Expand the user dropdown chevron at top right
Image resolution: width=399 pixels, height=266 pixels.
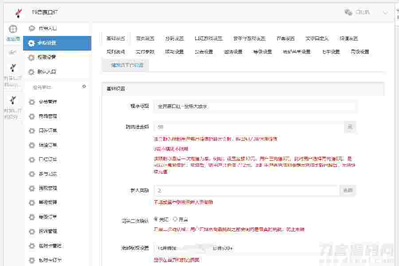click(x=385, y=12)
